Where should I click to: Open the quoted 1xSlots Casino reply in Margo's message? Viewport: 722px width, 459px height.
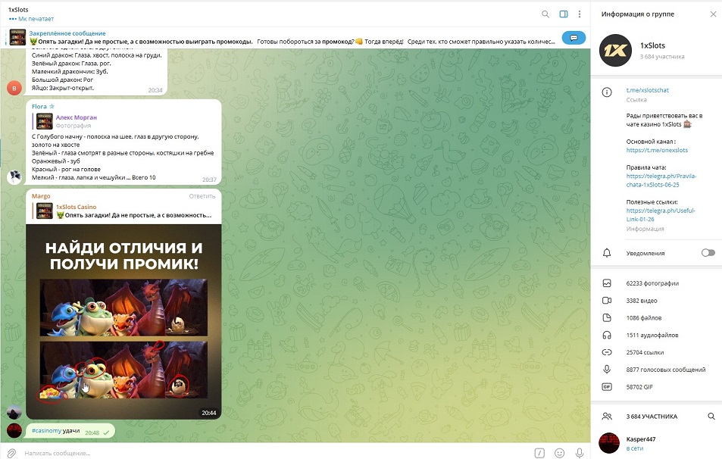(123, 211)
